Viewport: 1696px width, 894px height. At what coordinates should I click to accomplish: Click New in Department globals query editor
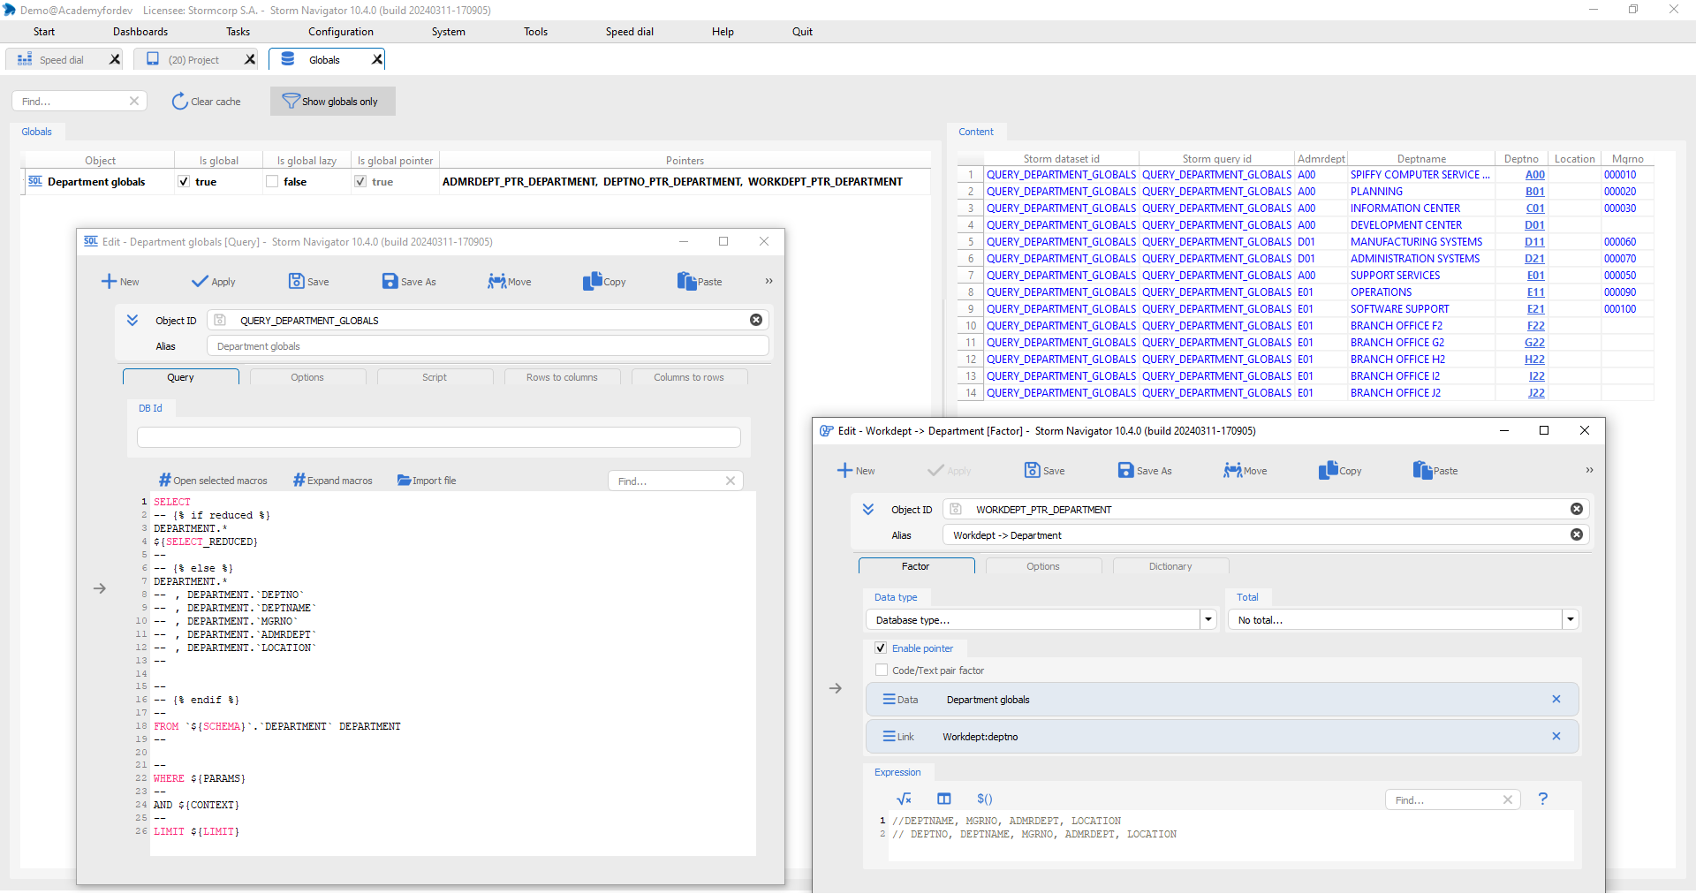[120, 282]
